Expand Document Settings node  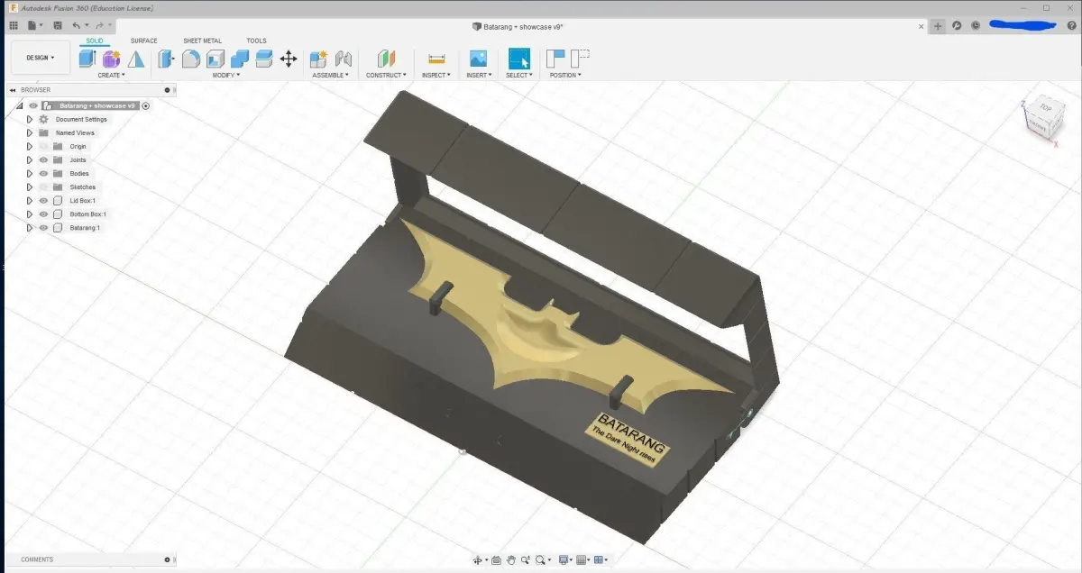pos(30,119)
